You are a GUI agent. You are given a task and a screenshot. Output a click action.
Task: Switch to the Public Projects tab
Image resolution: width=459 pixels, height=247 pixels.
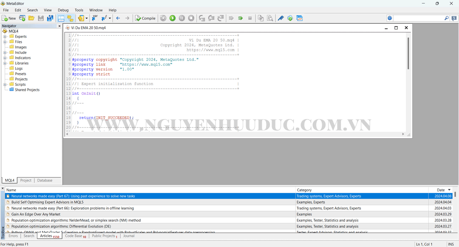(x=105, y=236)
